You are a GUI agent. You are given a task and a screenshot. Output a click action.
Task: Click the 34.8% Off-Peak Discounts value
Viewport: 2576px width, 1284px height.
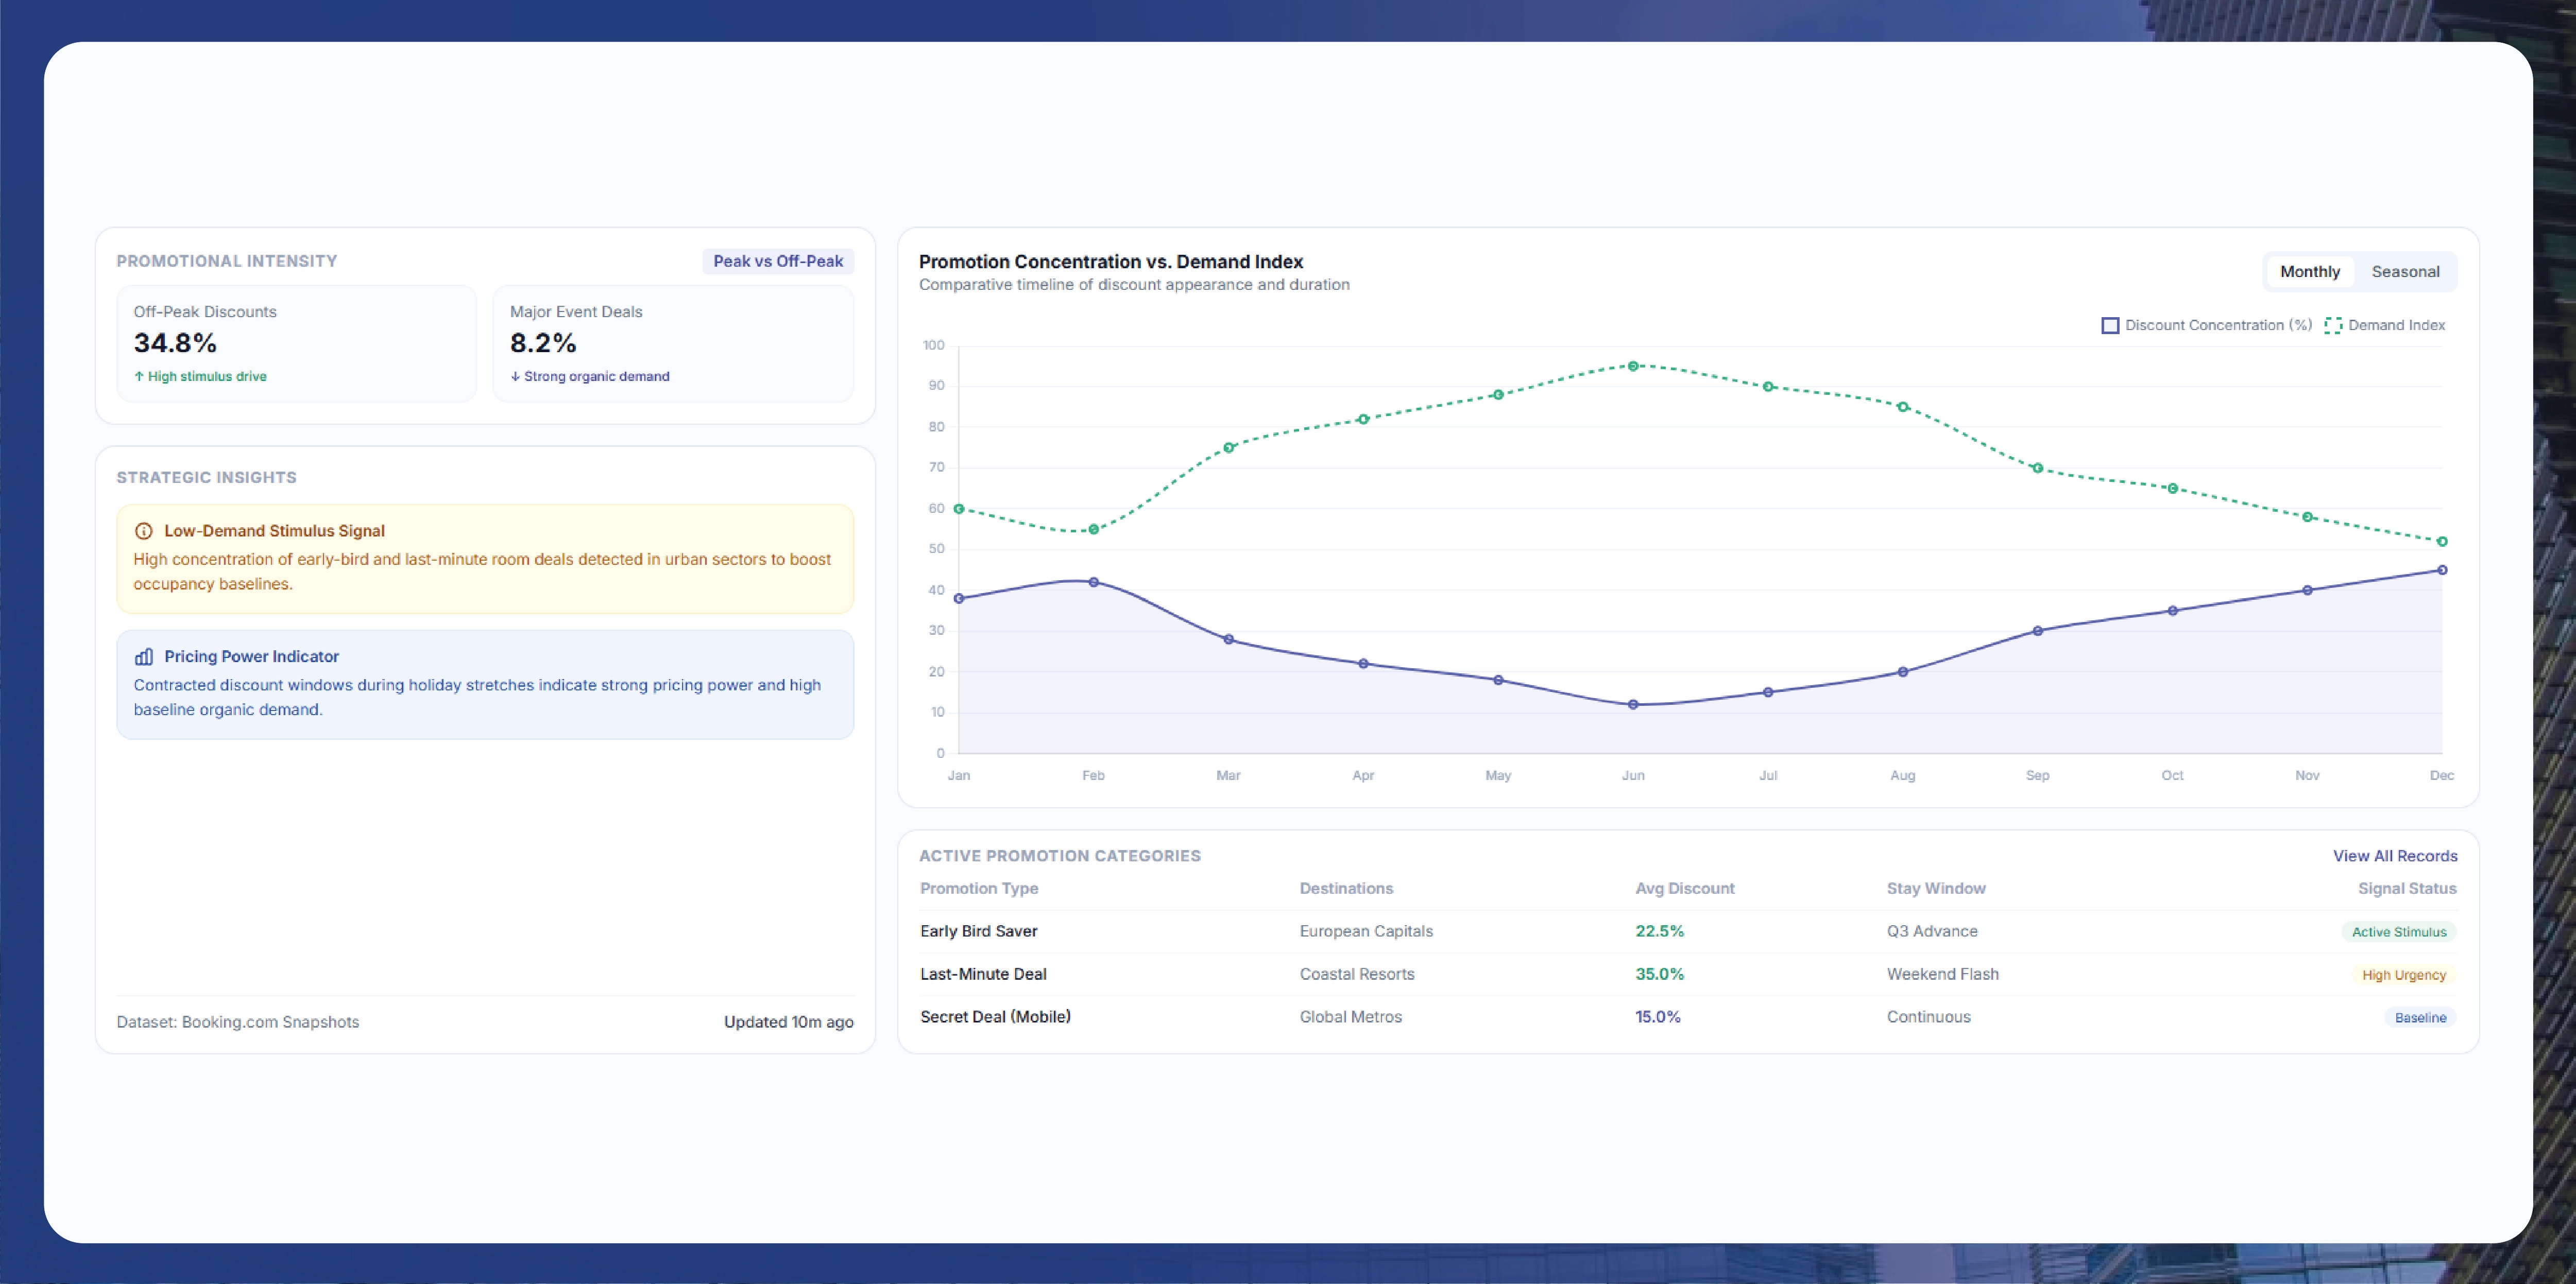point(175,344)
